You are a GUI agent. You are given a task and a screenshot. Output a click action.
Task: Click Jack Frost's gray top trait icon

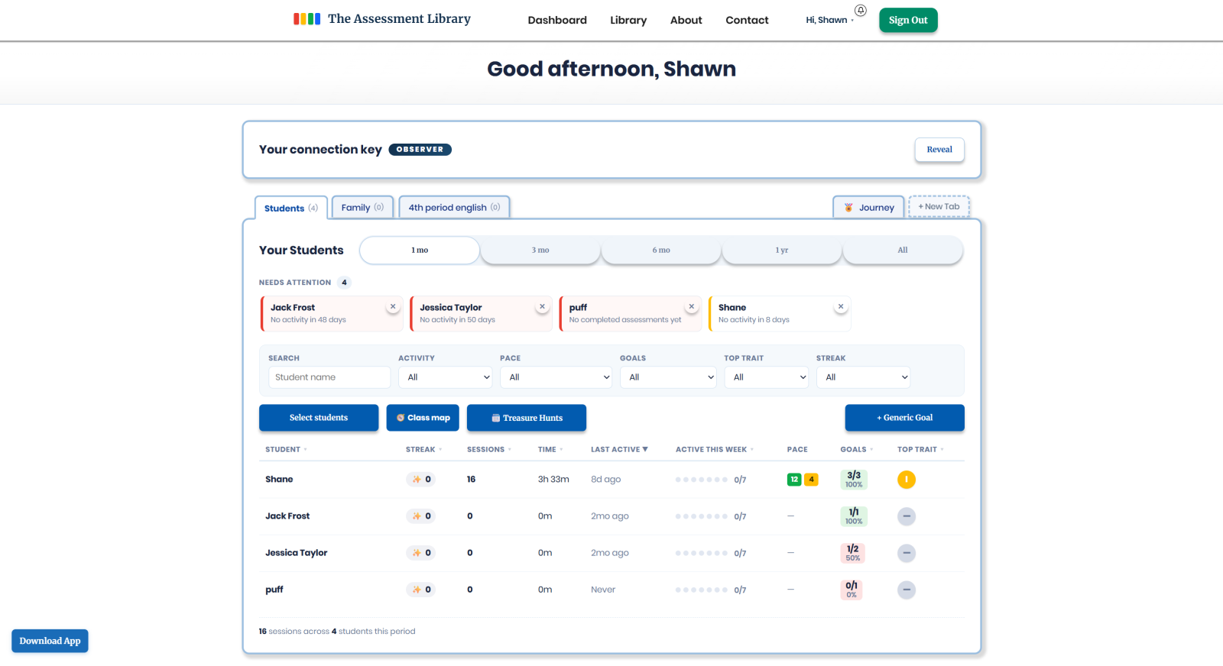(907, 516)
